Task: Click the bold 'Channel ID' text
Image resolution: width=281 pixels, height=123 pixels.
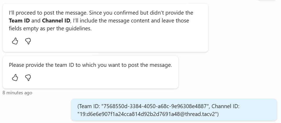Action: pos(56,21)
